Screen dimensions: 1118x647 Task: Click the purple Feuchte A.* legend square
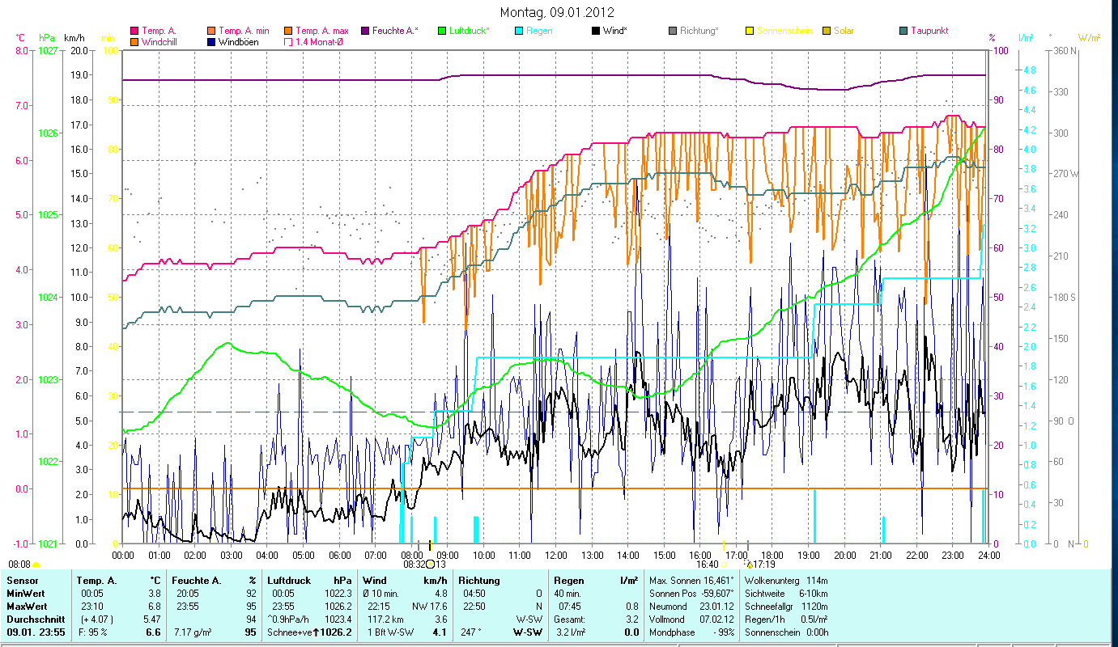(x=365, y=32)
